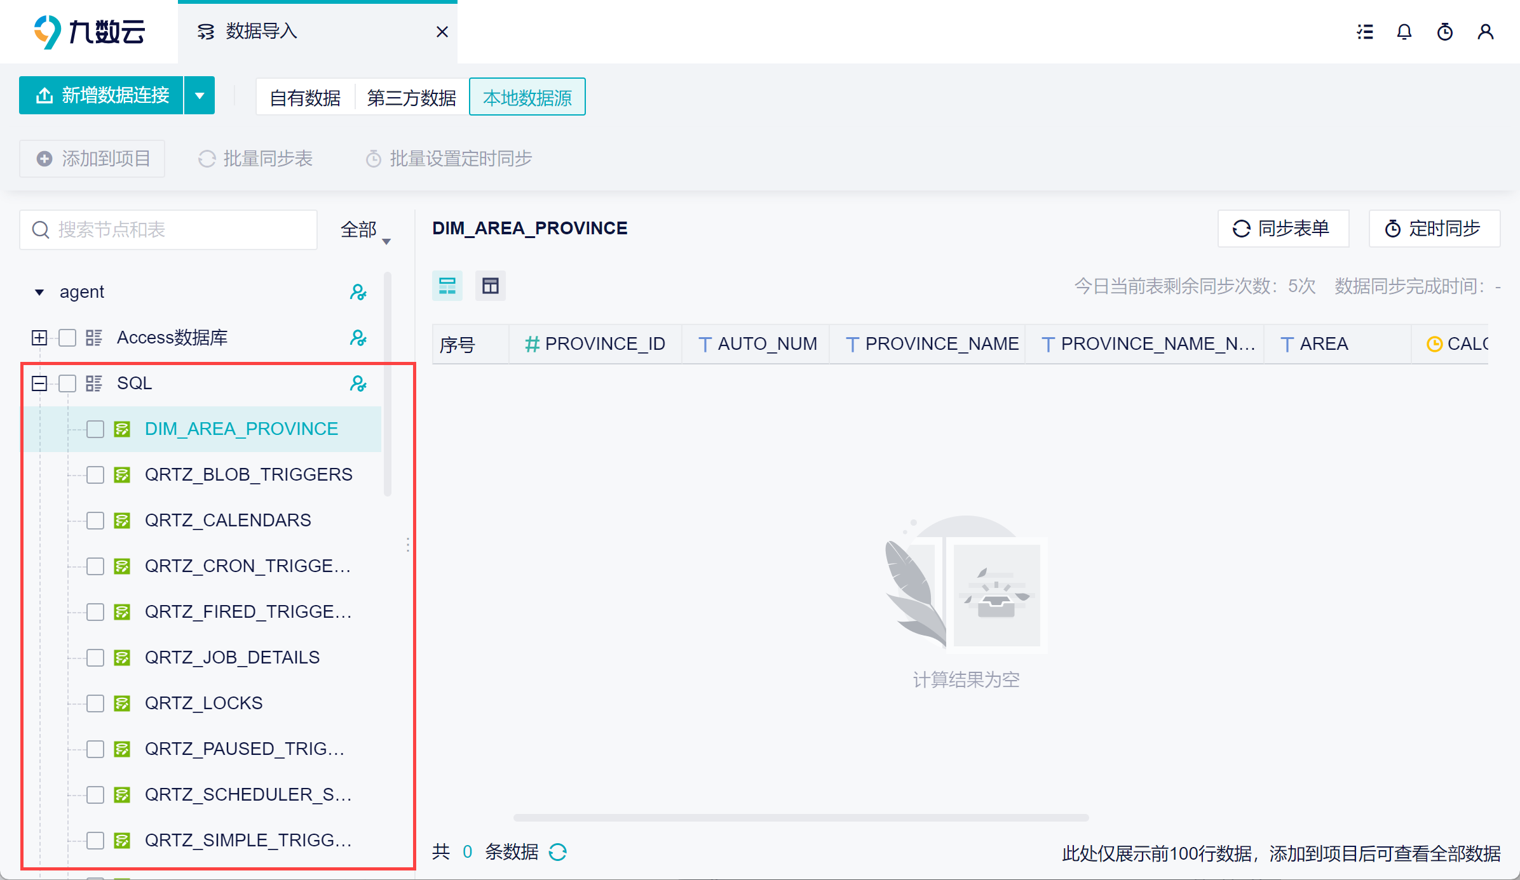Switch to 自有数据 tab
The height and width of the screenshot is (880, 1520).
(x=305, y=97)
